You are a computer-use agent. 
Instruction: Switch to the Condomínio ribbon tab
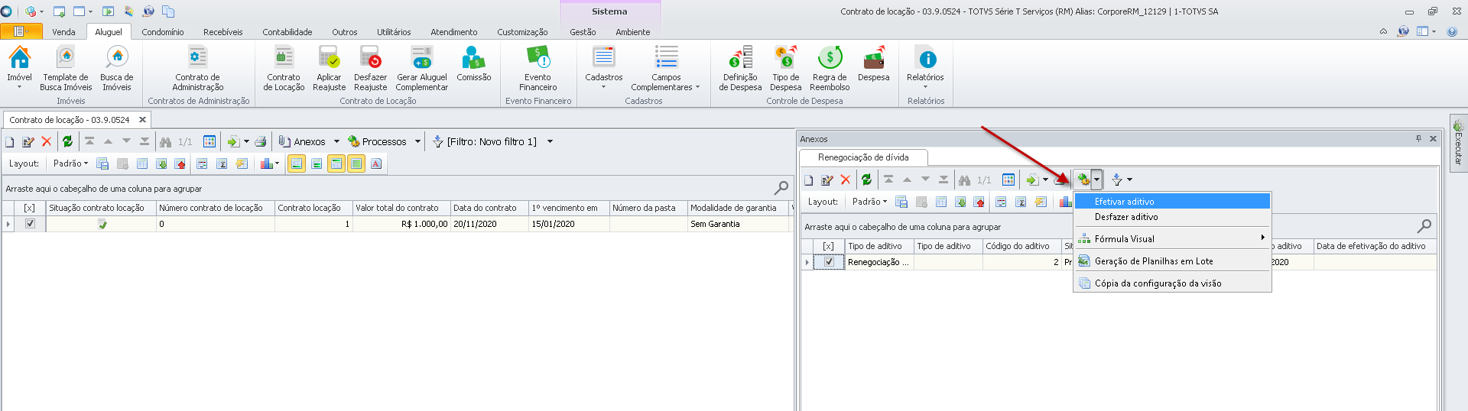tap(163, 32)
